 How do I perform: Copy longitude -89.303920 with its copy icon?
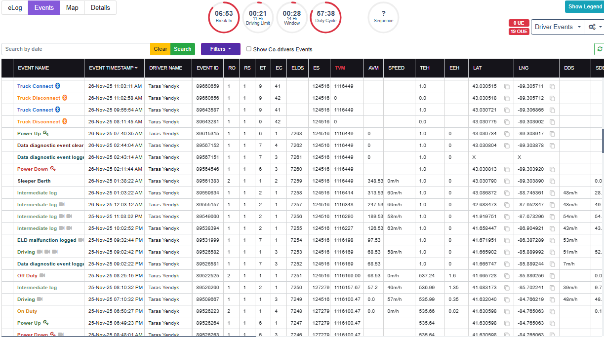tap(552, 169)
